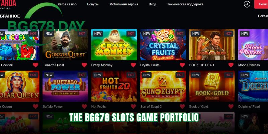Click heart icon beside Solar Queen
This screenshot has height=134, width=268.
tap(36, 106)
